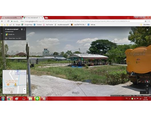Zoom in the Street View image
The width and height of the screenshot is (151, 117).
coord(147,86)
